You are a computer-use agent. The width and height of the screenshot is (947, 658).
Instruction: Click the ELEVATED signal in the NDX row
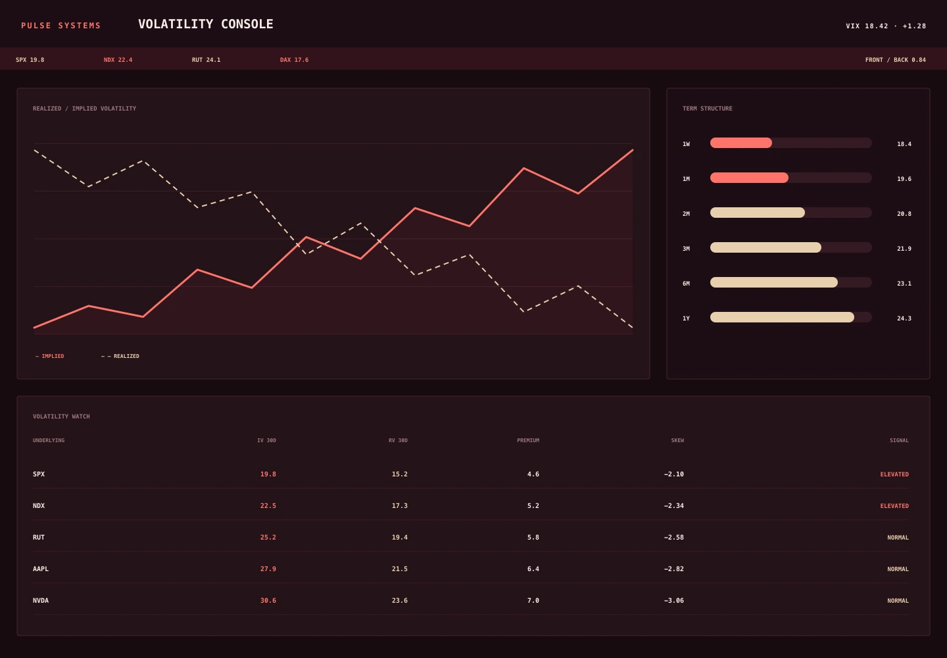894,506
